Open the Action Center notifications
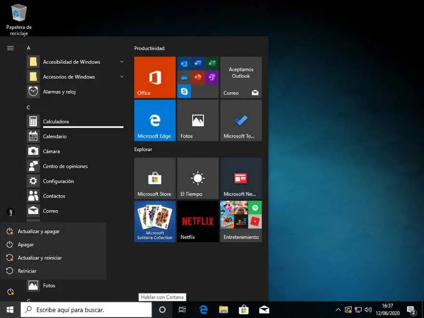424x318 pixels. click(x=411, y=310)
